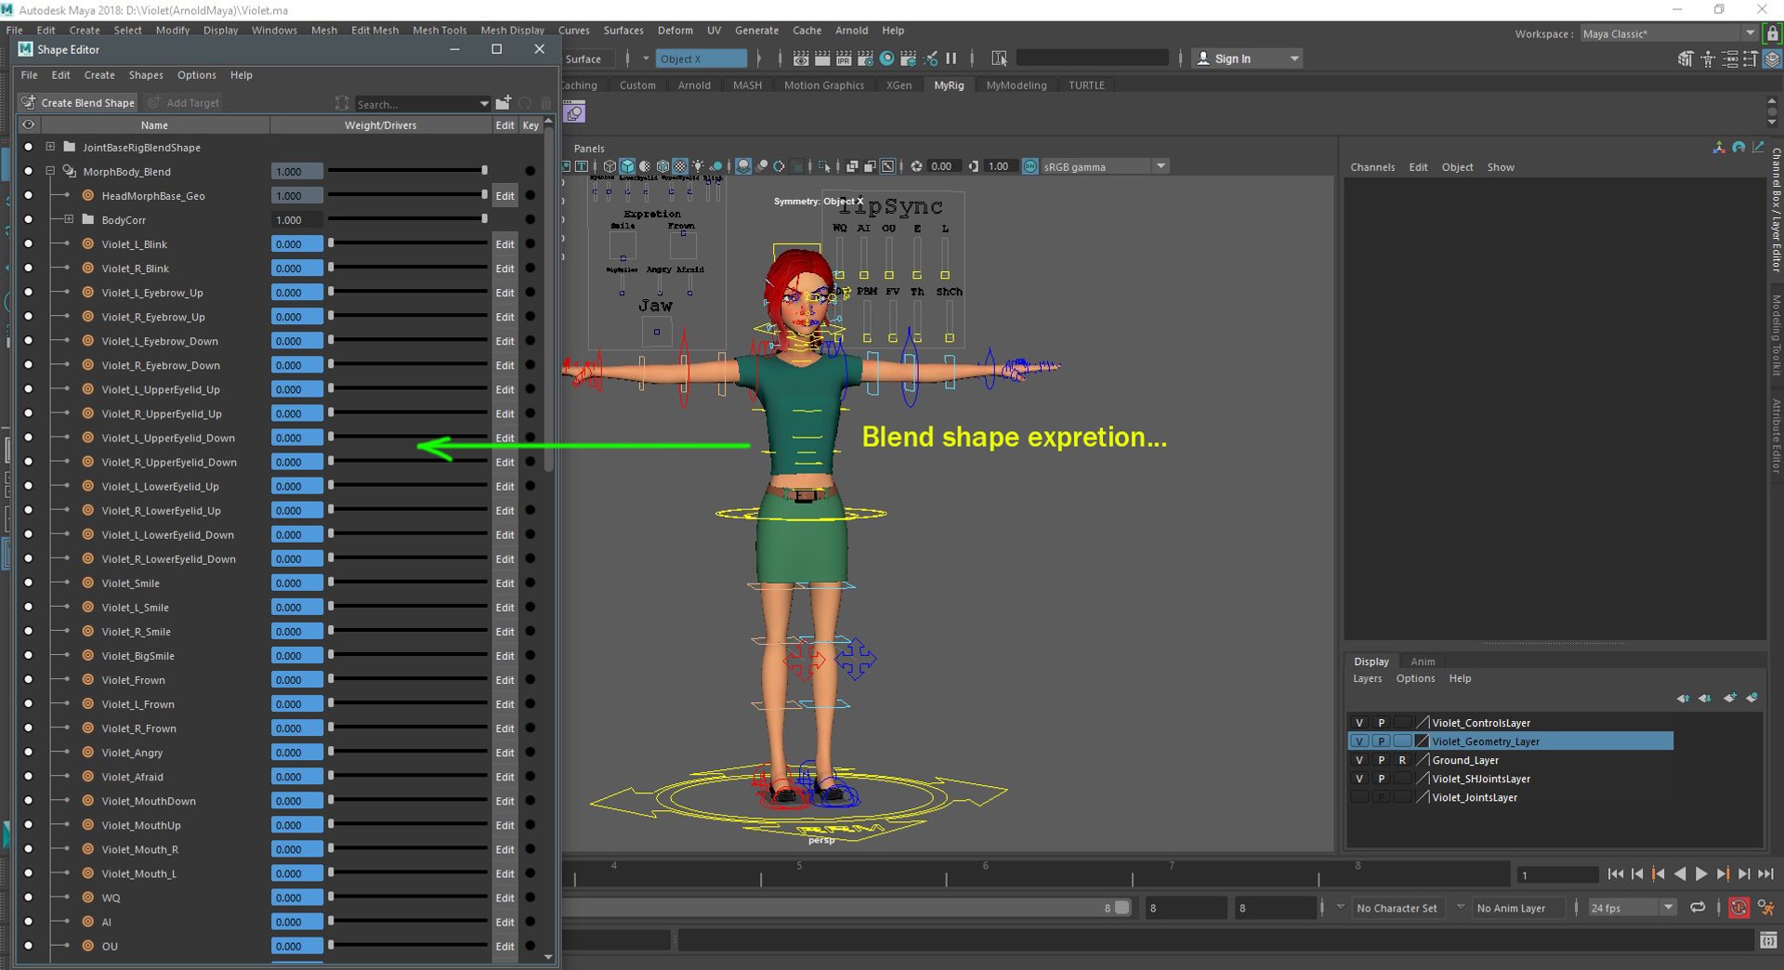The width and height of the screenshot is (1784, 970).
Task: Toggle wireframe cube display in viewport
Action: click(610, 166)
